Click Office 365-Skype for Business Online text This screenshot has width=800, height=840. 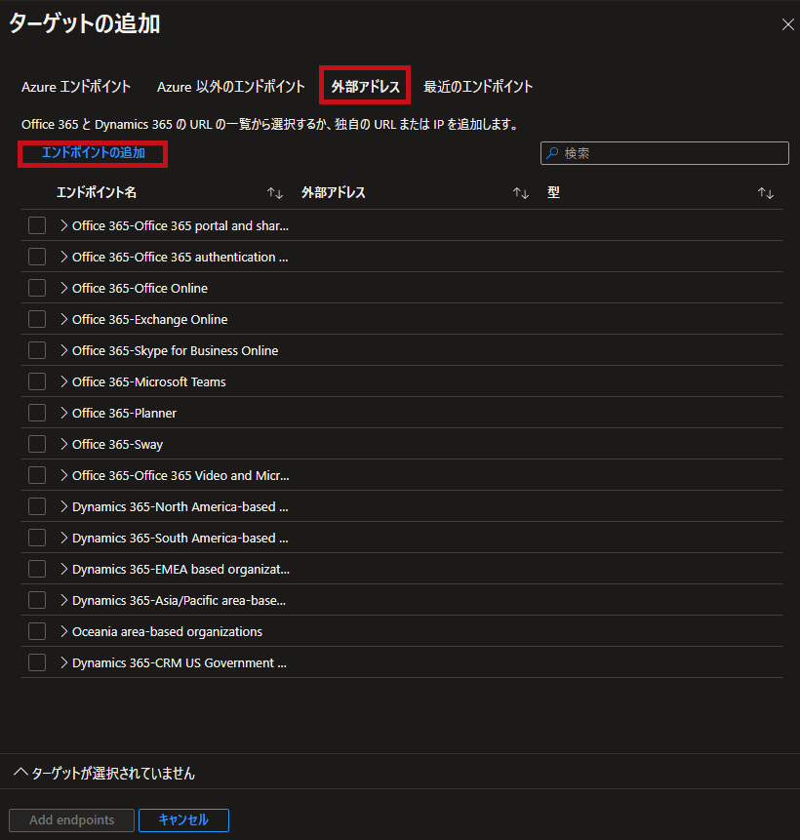[x=176, y=351]
